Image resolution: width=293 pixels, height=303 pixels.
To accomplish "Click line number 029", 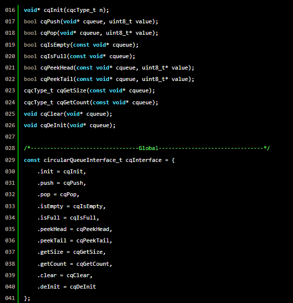I will coord(10,160).
